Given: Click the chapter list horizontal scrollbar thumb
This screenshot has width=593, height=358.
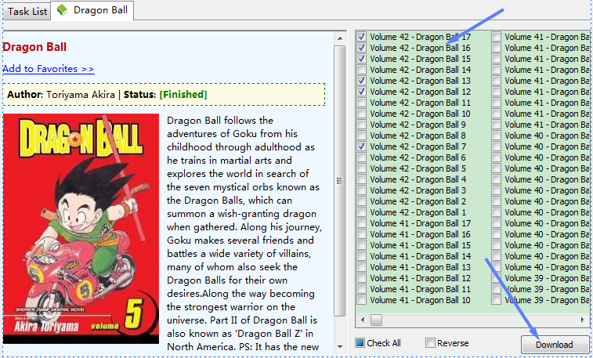Looking at the screenshot, I should (377, 320).
